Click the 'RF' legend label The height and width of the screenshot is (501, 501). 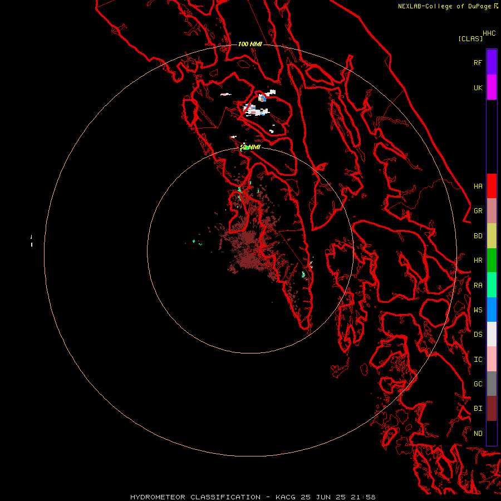click(x=478, y=62)
